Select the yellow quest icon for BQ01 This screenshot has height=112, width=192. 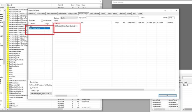8,68
